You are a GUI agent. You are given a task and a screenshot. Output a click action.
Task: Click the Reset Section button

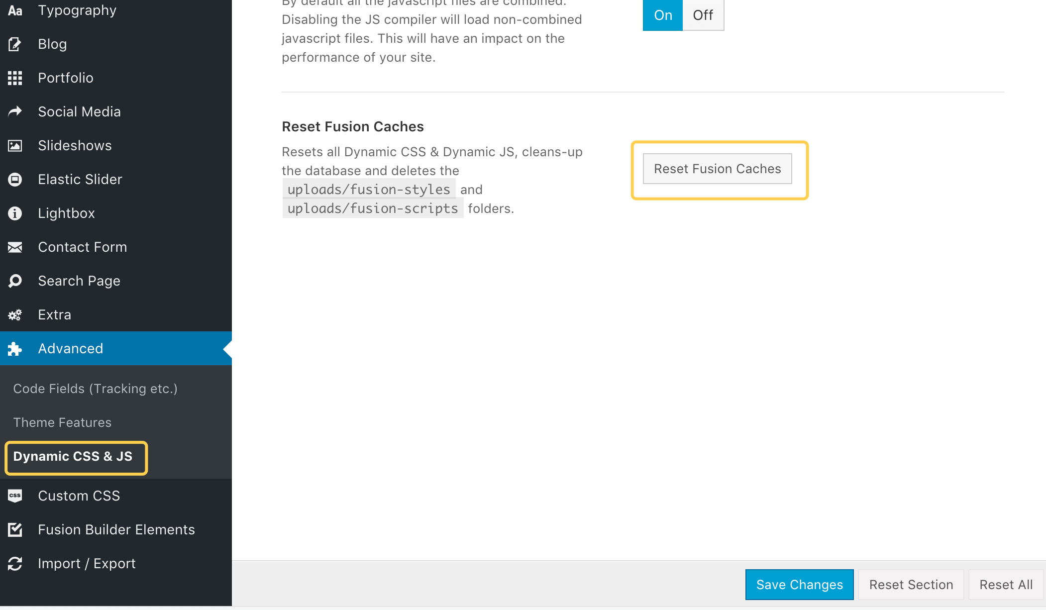coord(911,585)
